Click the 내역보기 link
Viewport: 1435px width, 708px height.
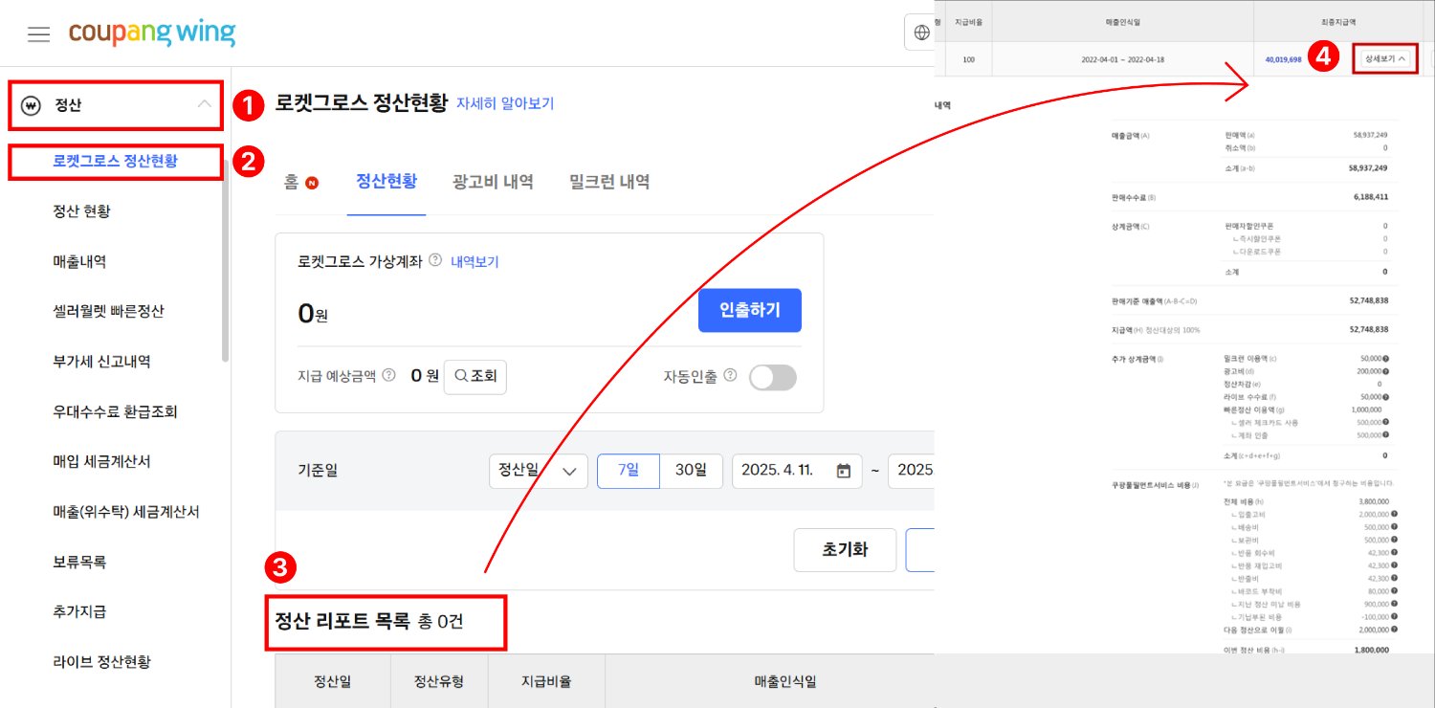coord(475,261)
